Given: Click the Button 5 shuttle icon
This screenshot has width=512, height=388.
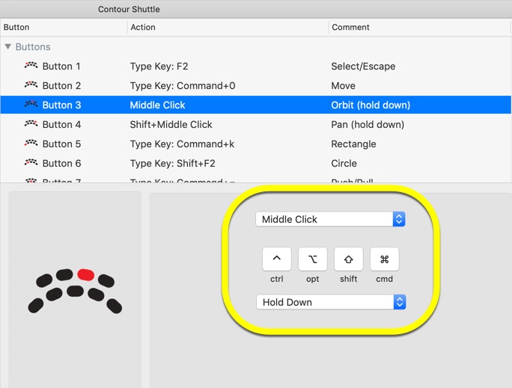Looking at the screenshot, I should tap(31, 143).
